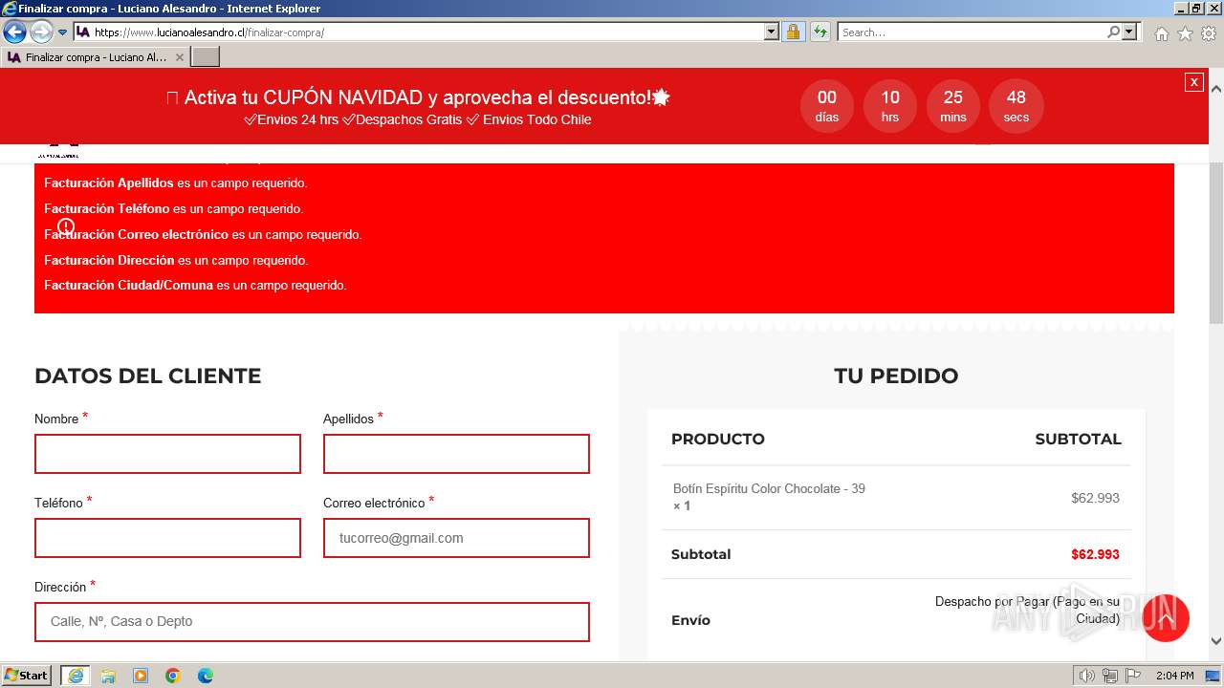Click the refresh page icon
The height and width of the screenshot is (688, 1224).
(820, 32)
